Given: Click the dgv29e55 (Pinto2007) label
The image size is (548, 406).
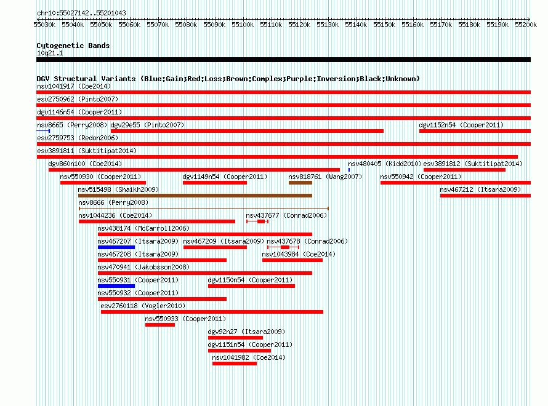Looking at the screenshot, I should coord(147,125).
